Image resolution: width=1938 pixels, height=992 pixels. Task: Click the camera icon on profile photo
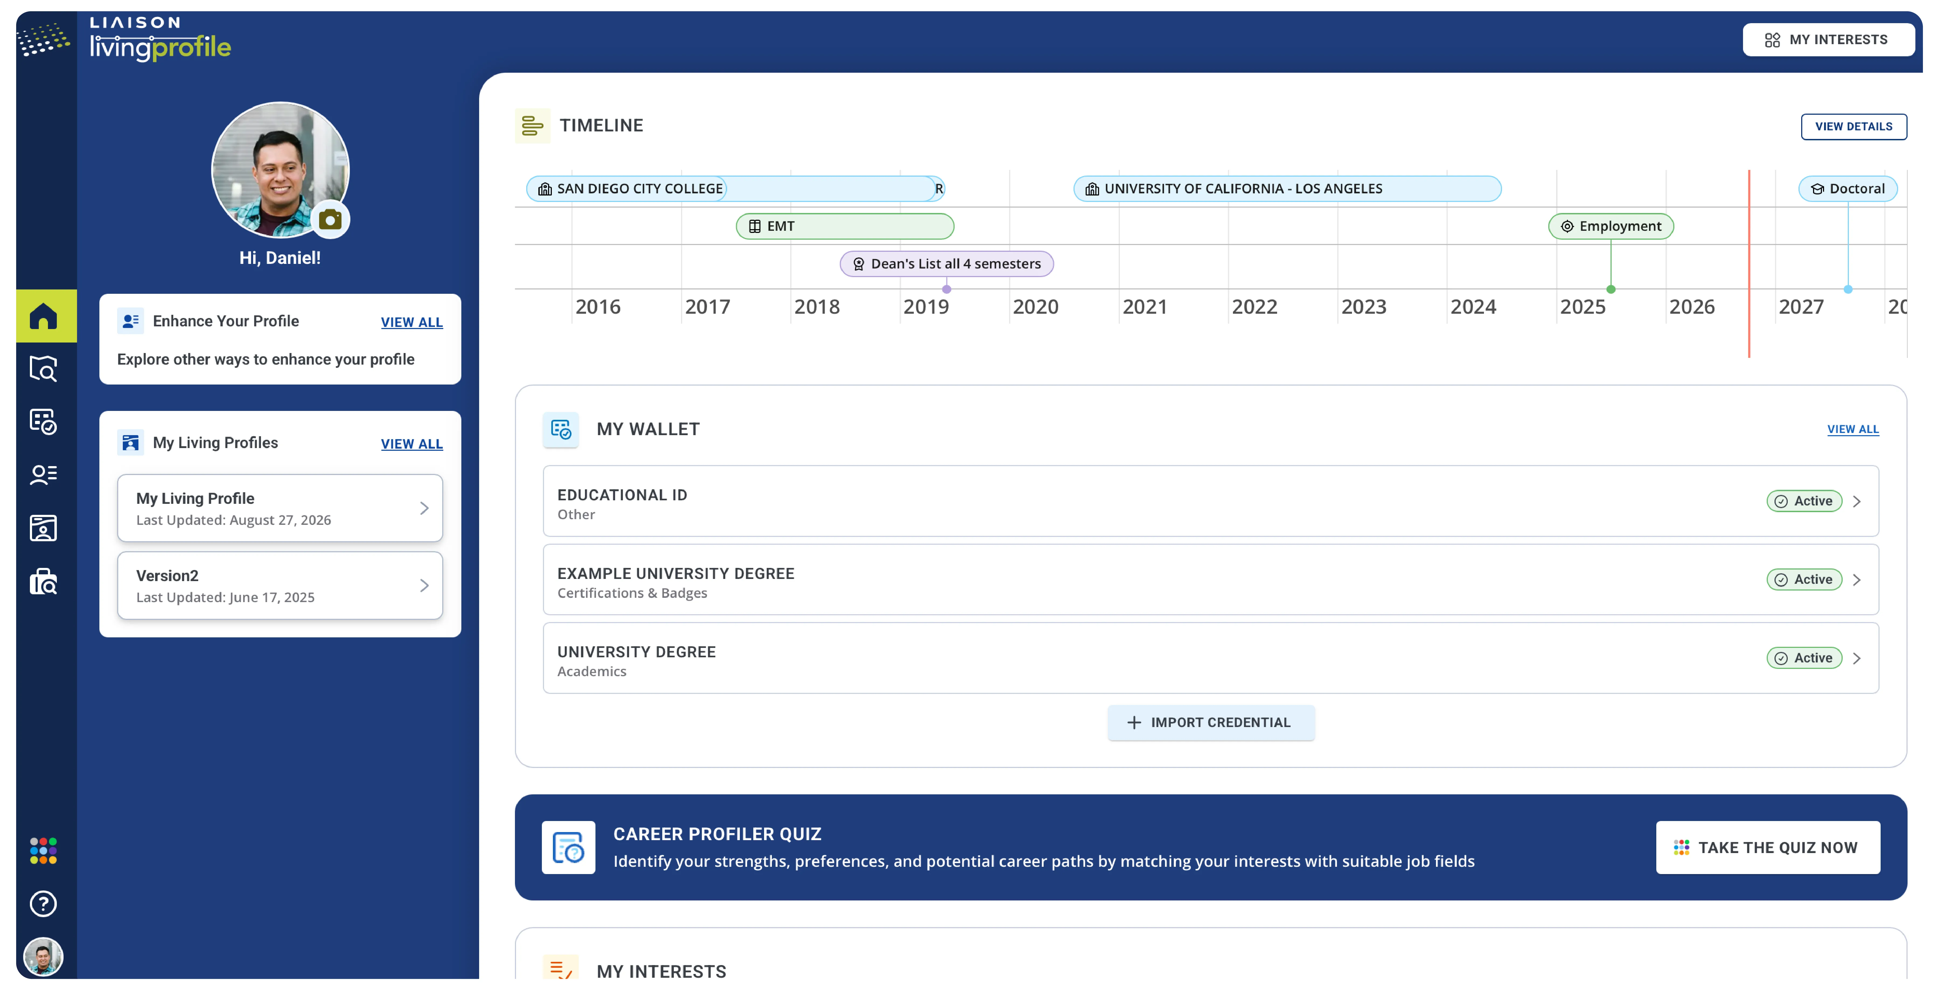tap(330, 220)
